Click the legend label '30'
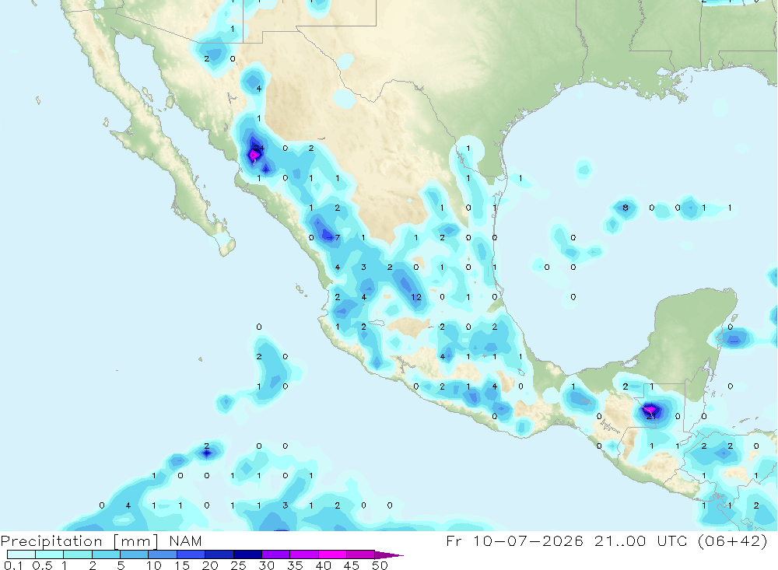The image size is (778, 570). click(267, 565)
